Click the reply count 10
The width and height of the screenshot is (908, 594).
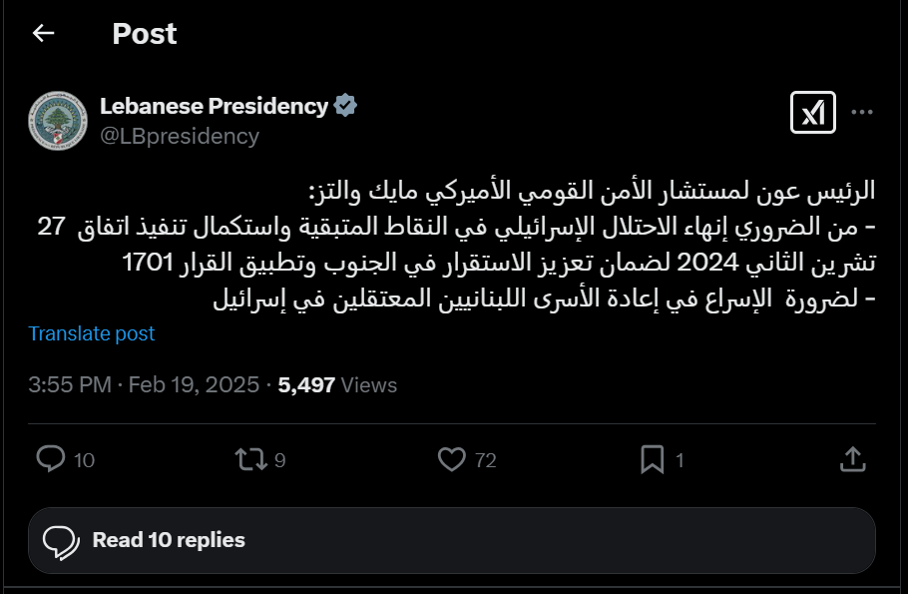coord(84,460)
